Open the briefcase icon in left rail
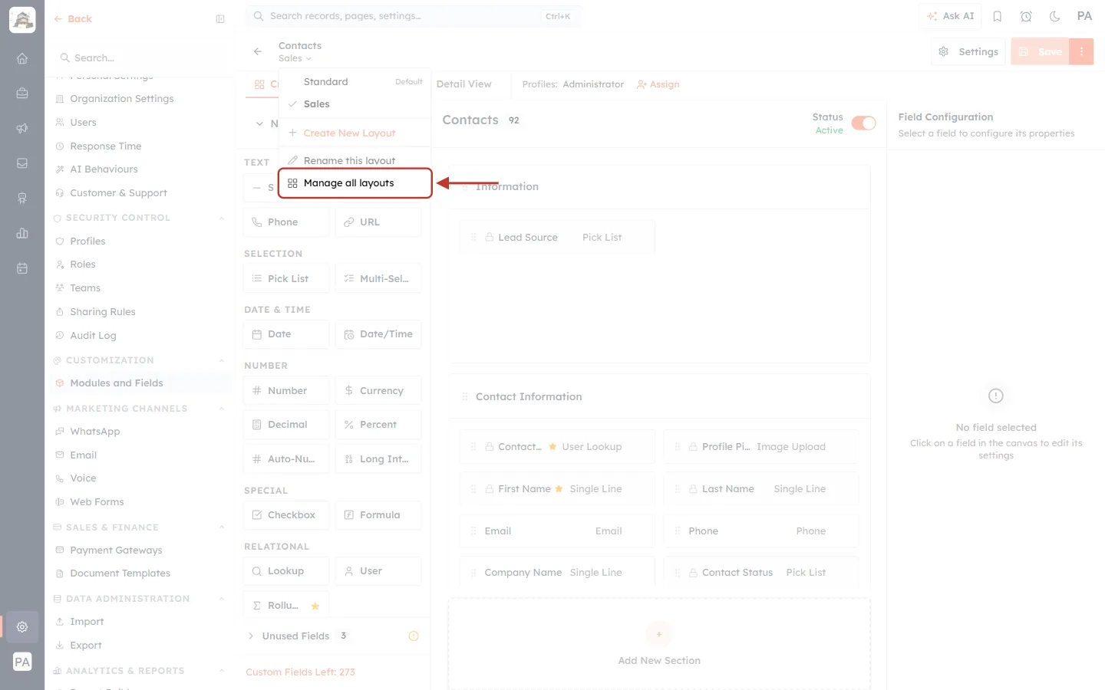This screenshot has height=690, width=1105. pos(22,93)
